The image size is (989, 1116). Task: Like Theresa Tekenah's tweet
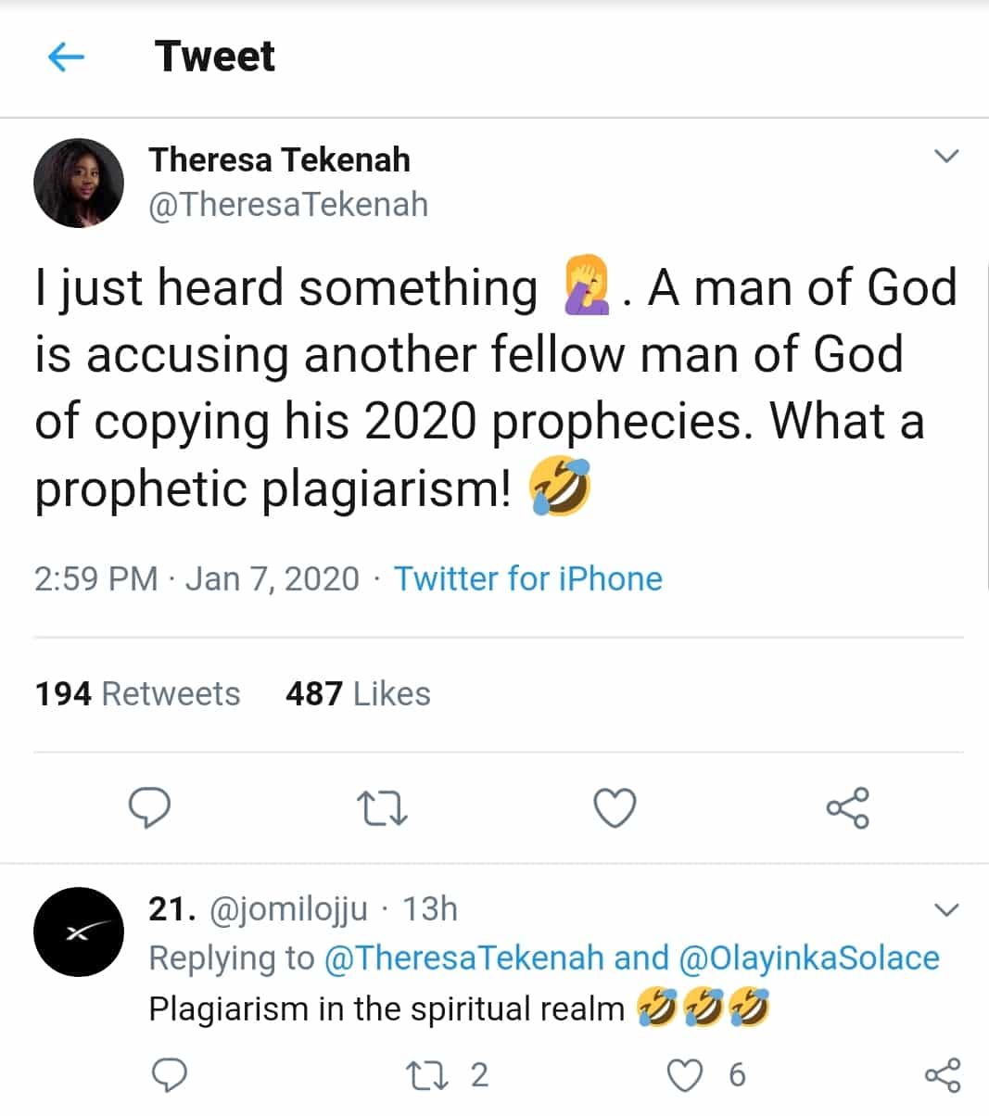click(615, 807)
